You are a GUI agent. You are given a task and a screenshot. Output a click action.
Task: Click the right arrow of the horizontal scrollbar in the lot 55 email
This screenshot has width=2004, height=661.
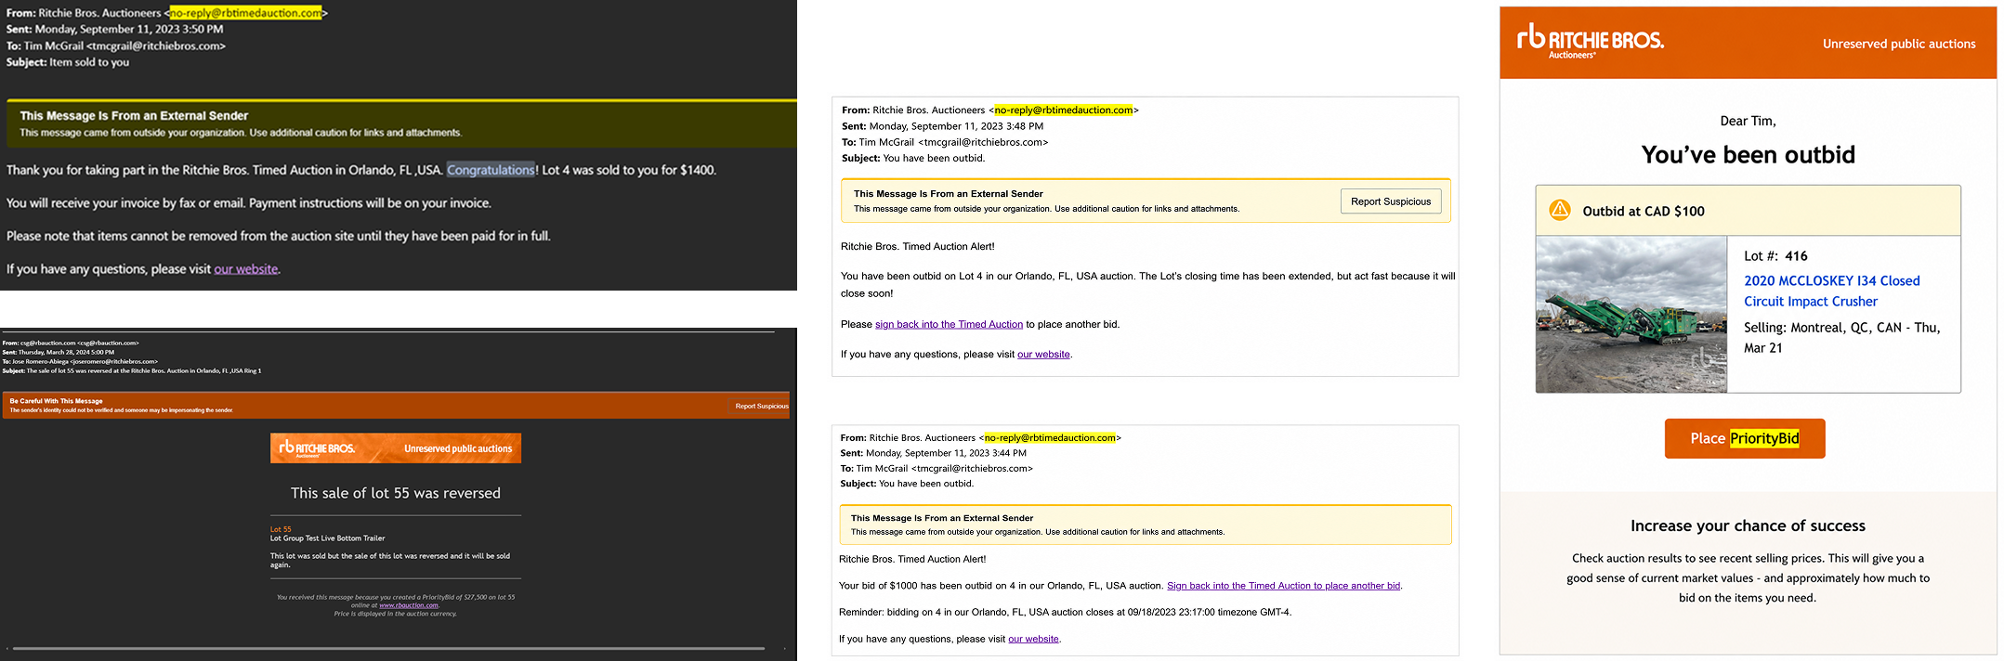[785, 648]
